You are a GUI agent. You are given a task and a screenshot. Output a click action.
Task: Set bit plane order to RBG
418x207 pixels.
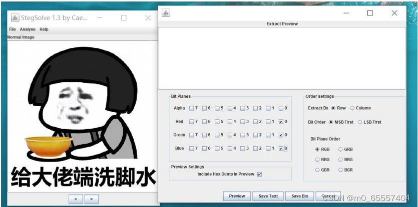point(317,160)
